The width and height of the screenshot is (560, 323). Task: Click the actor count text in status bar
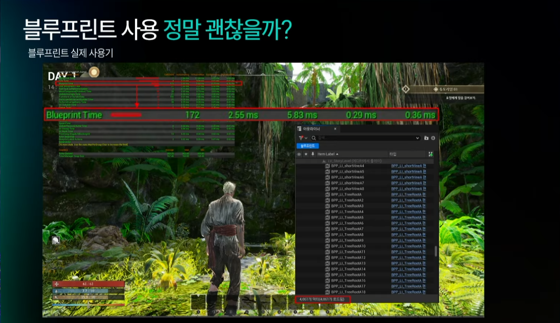pos(322,299)
